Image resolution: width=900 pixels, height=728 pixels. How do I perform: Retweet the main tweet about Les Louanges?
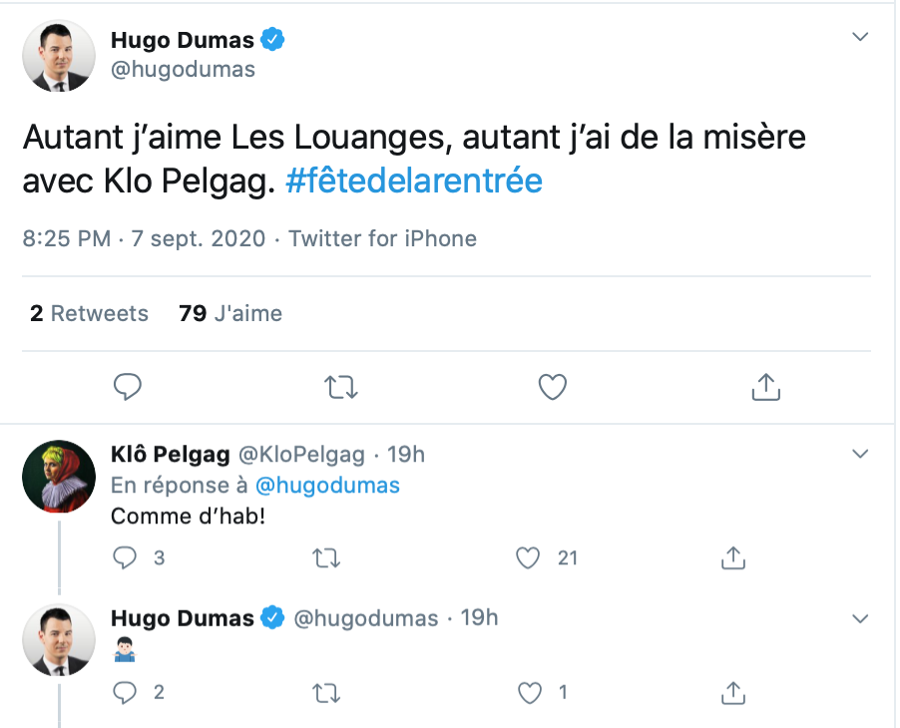click(x=341, y=386)
